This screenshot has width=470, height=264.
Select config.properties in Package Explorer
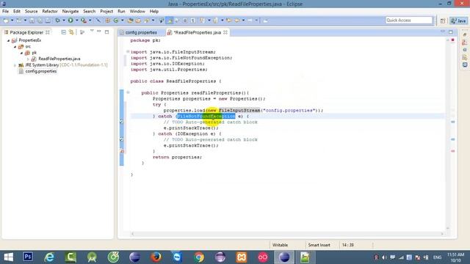[41, 71]
